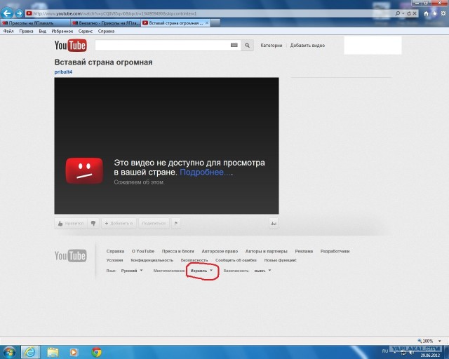Open Google Chrome from the taskbar
This screenshot has width=449, height=359.
click(97, 352)
